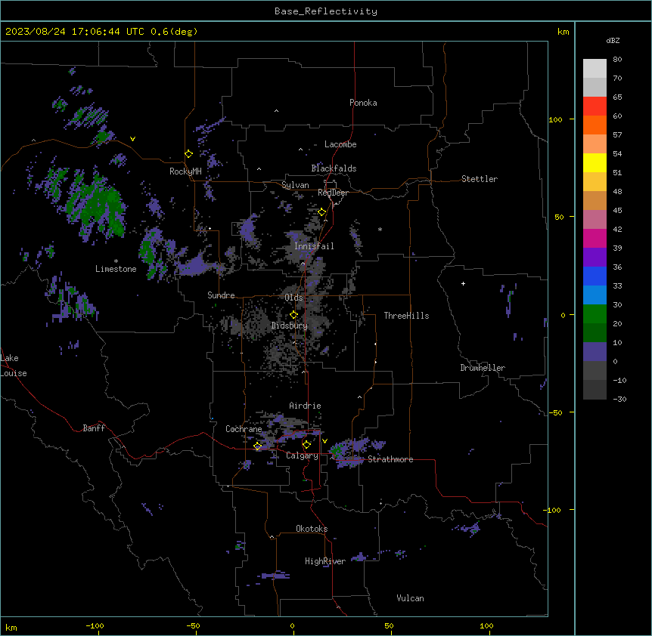Click the yellow v marker northwest of RockyMH
Viewport: 652px width, 636px height.
[132, 139]
